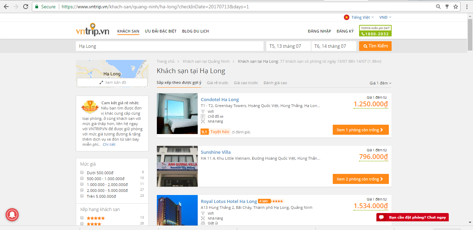Go back using the browser back arrow
The width and height of the screenshot is (473, 230).
point(6,7)
